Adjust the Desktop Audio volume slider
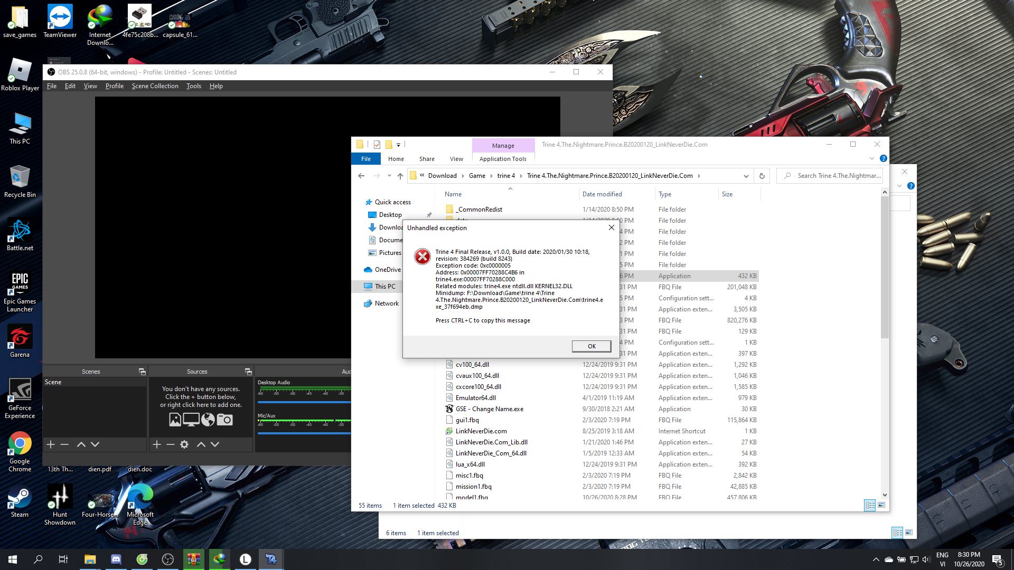 pos(304,402)
